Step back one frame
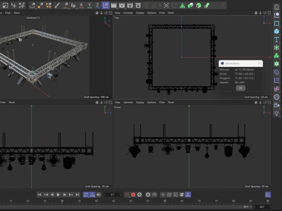282x211 pixels. tap(52, 195)
